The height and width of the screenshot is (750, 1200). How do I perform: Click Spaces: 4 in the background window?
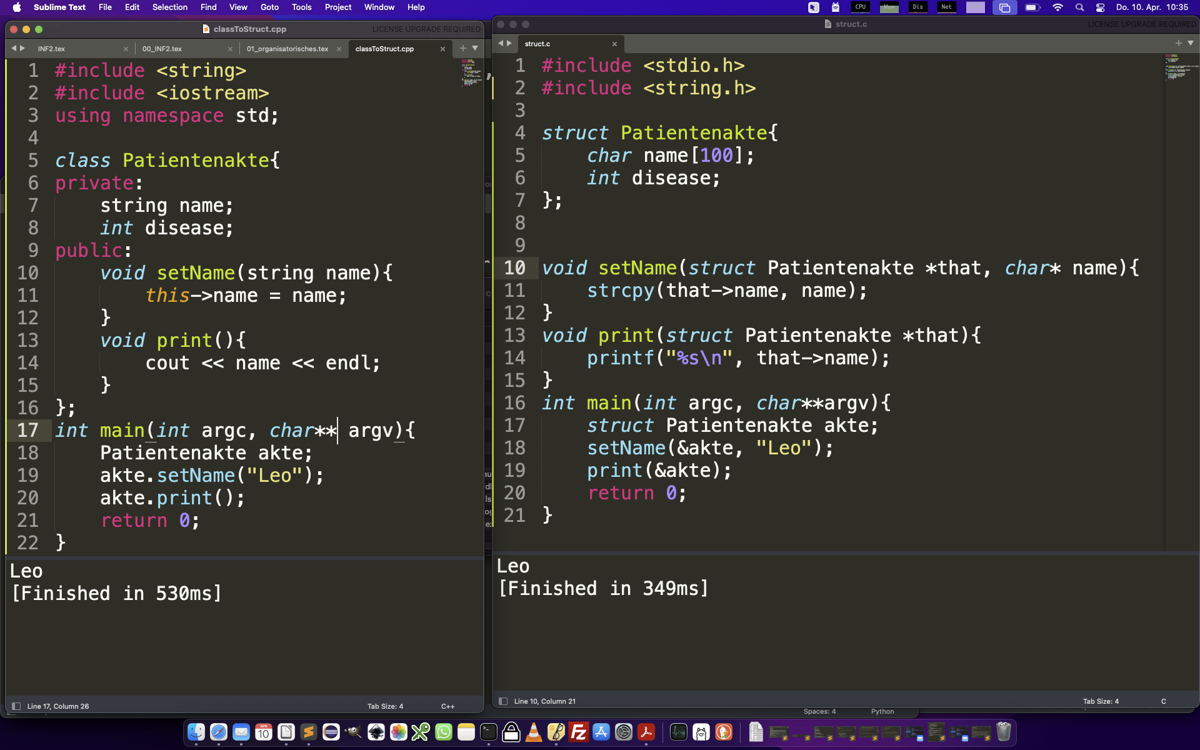pyautogui.click(x=819, y=711)
